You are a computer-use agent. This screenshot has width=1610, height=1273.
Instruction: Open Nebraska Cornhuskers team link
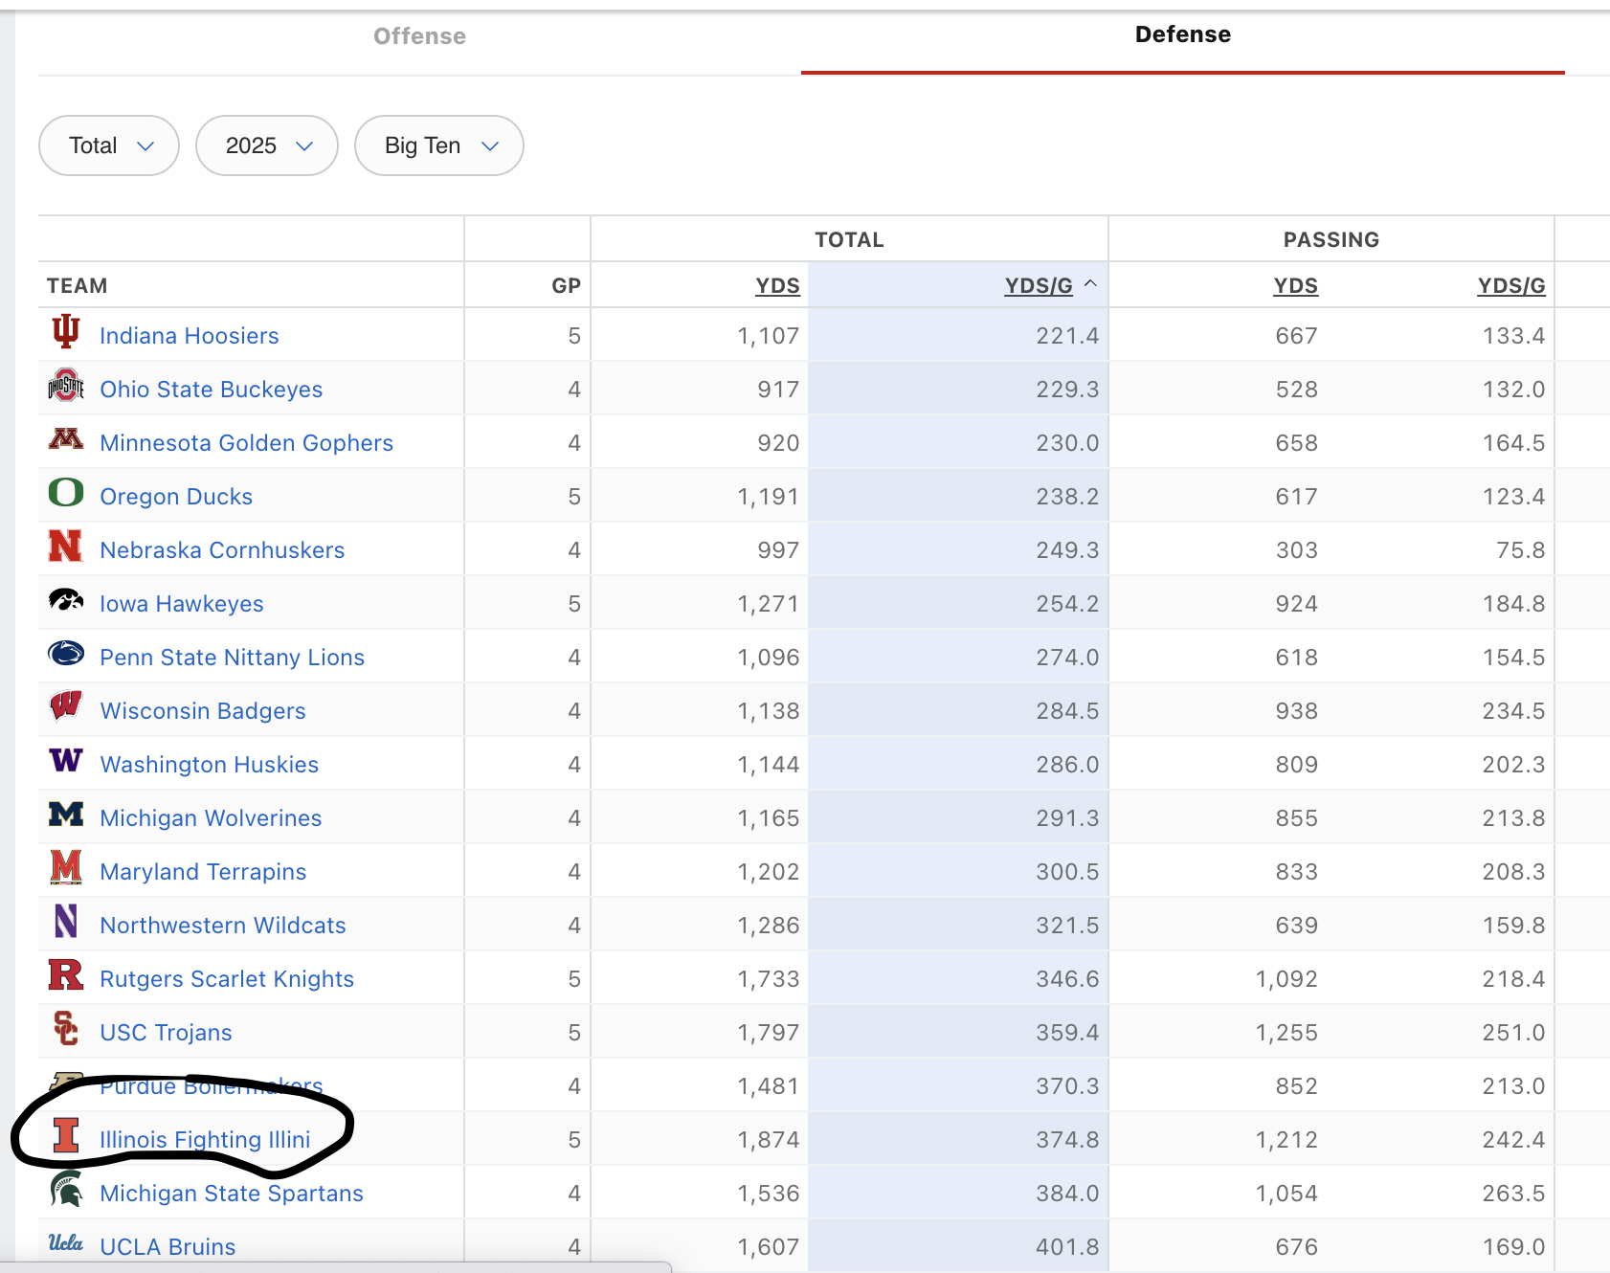[222, 550]
